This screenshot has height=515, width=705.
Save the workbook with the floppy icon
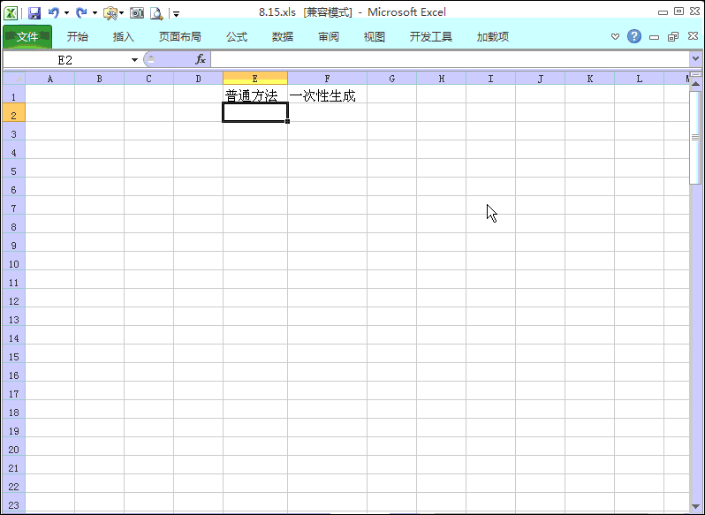click(x=34, y=13)
